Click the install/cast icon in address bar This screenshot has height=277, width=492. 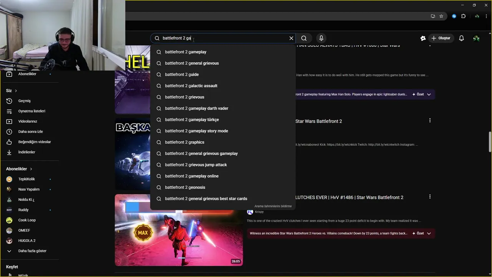pos(433,16)
